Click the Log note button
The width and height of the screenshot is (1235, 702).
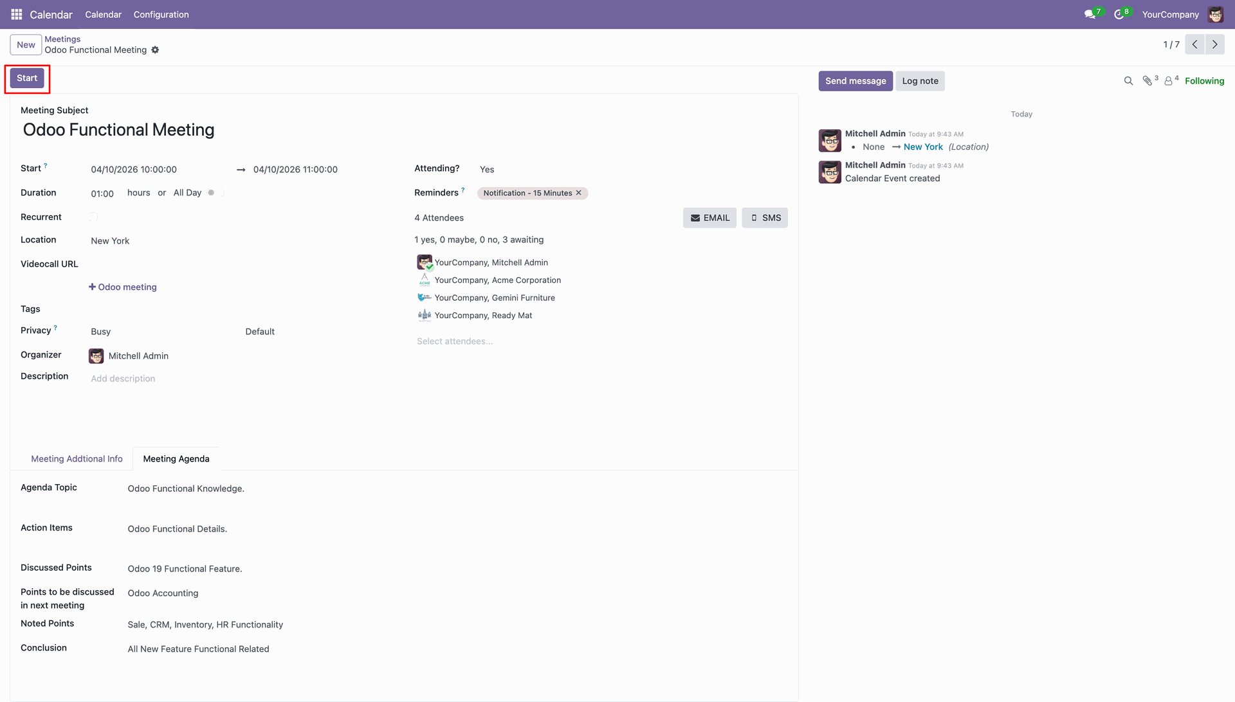pos(920,81)
